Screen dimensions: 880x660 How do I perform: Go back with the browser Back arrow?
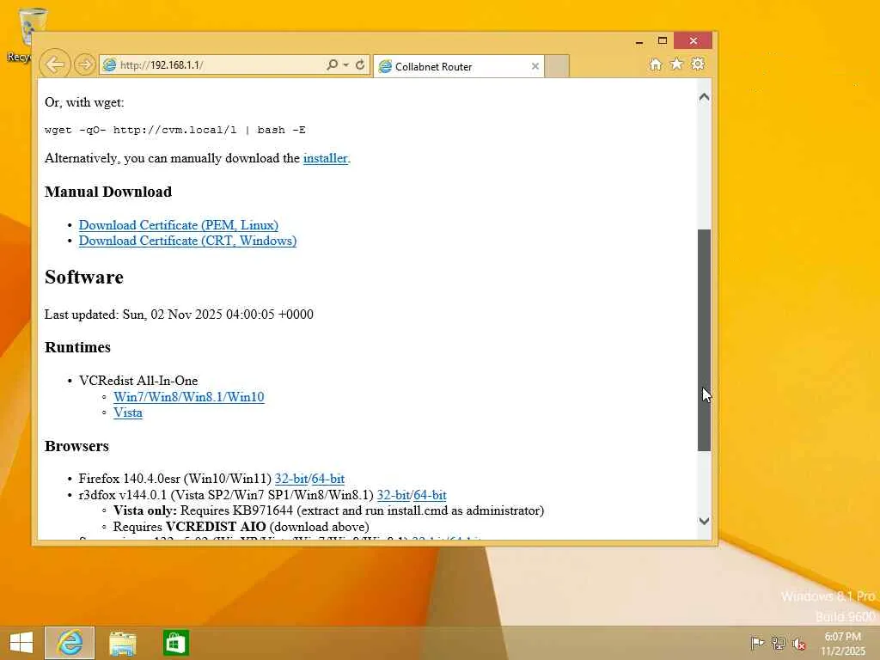pos(55,64)
